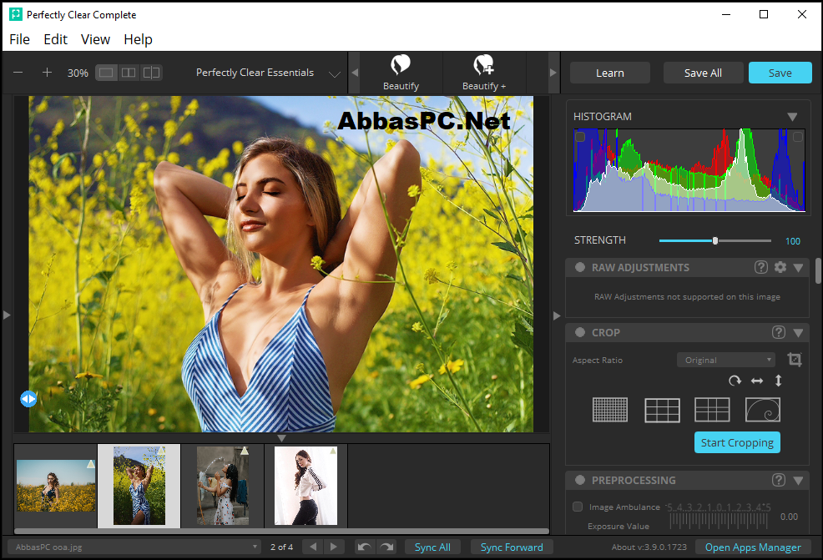Toggle the Preprocessing section on
The height and width of the screenshot is (560, 823).
(580, 480)
